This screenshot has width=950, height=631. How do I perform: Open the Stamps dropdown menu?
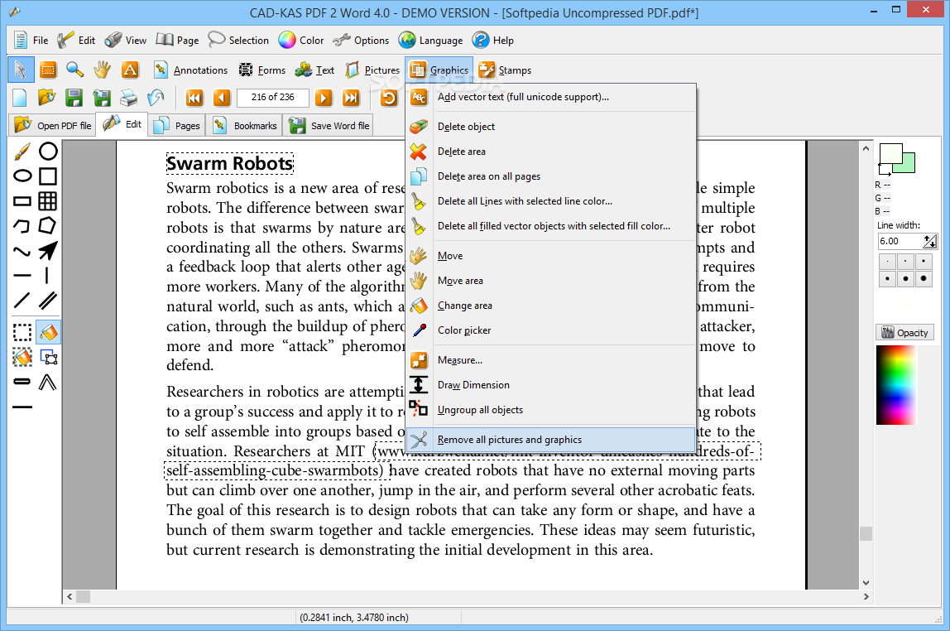[x=505, y=70]
